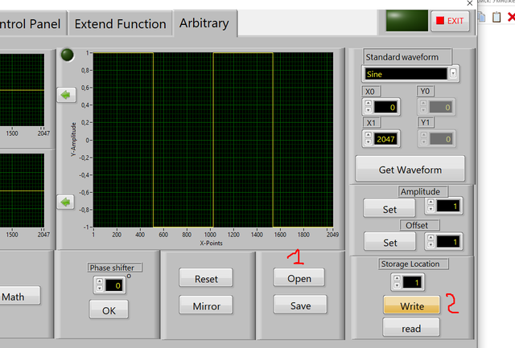Click the main arbitrary waveform graph
Screen dimensions: 515x348
[x=212, y=140]
